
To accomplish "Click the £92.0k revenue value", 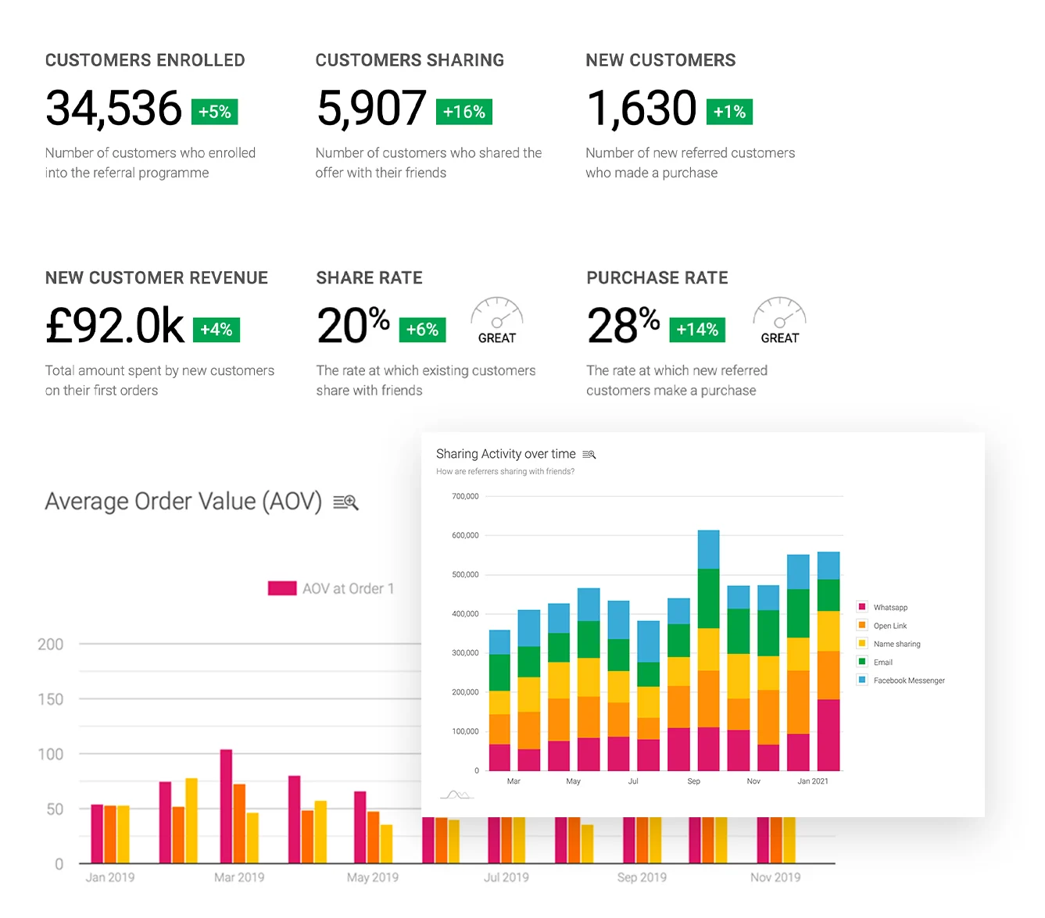I will (x=115, y=326).
